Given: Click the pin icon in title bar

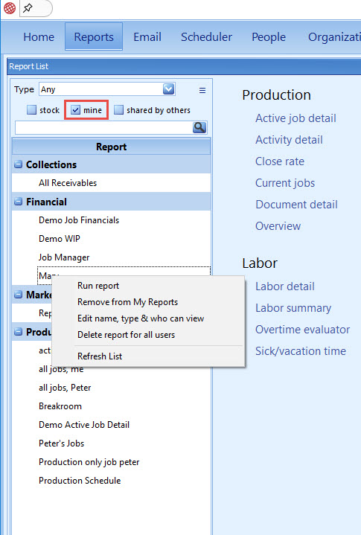Looking at the screenshot, I should pyautogui.click(x=28, y=8).
